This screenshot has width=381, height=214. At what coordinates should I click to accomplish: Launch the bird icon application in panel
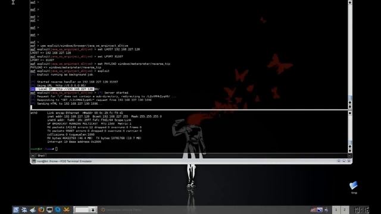[33, 210]
